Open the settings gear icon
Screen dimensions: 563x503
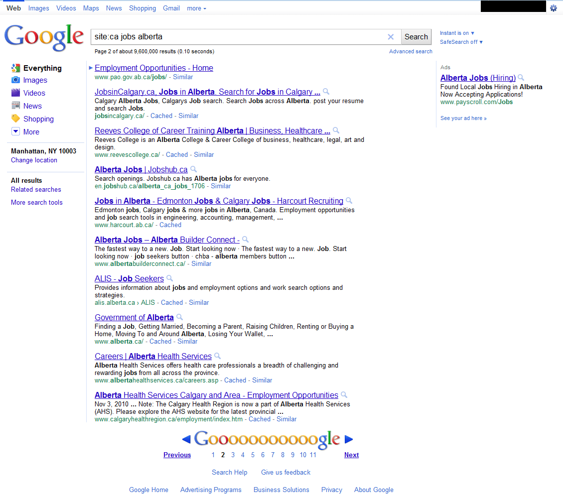554,8
